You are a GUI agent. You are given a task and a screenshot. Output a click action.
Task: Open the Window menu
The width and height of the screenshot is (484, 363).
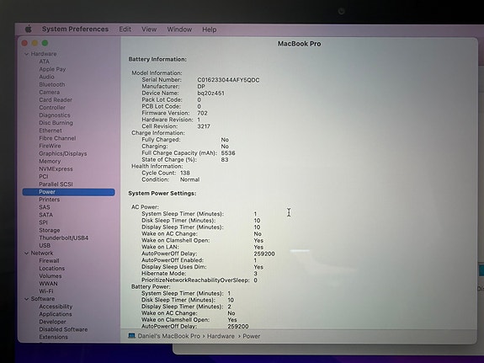179,29
